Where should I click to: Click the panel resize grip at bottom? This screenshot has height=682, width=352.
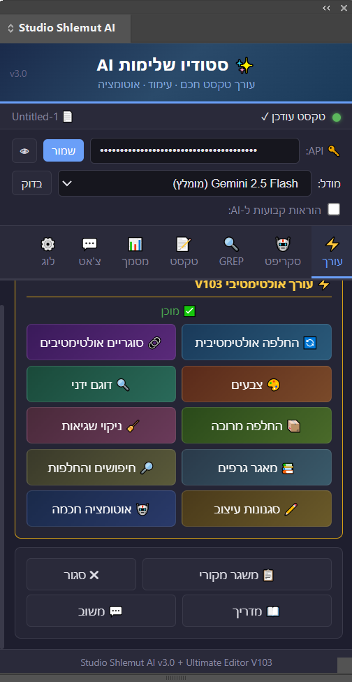[176, 678]
